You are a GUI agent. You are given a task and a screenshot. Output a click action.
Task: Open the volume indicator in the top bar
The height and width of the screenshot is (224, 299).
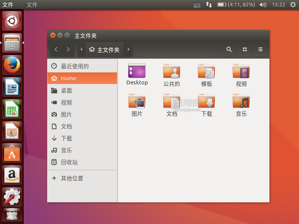coord(262,5)
